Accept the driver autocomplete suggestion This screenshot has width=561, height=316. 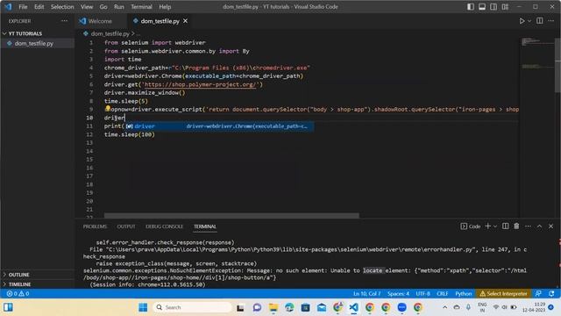point(219,126)
